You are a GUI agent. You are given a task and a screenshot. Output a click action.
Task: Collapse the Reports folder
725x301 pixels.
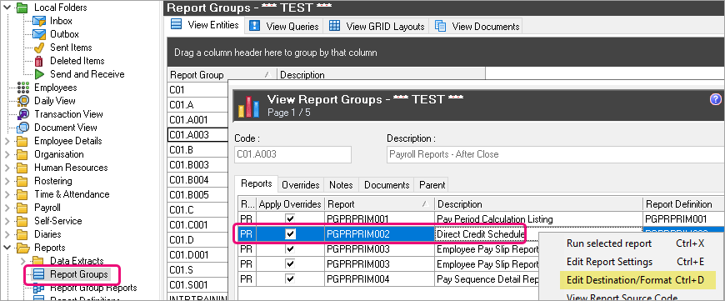tap(7, 248)
